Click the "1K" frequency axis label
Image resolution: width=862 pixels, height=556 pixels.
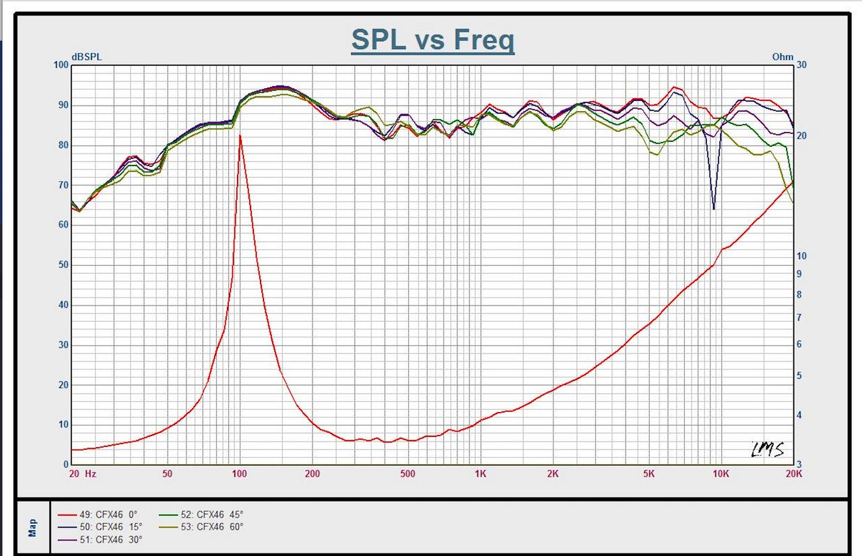(480, 474)
